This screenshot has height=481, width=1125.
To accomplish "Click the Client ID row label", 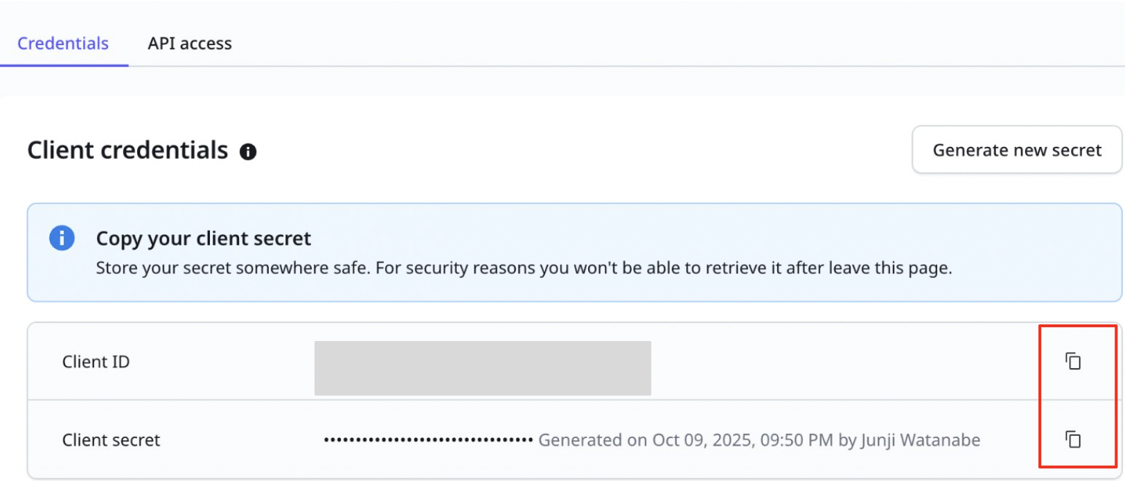I will click(96, 361).
